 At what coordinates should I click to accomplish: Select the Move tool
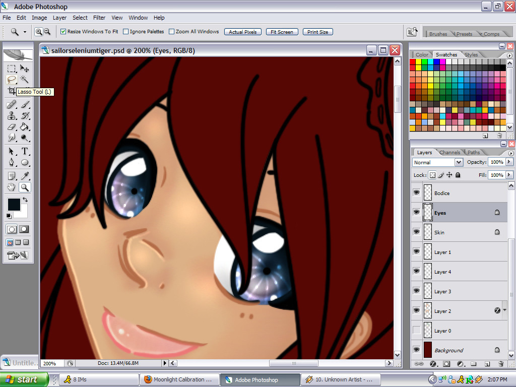24,69
